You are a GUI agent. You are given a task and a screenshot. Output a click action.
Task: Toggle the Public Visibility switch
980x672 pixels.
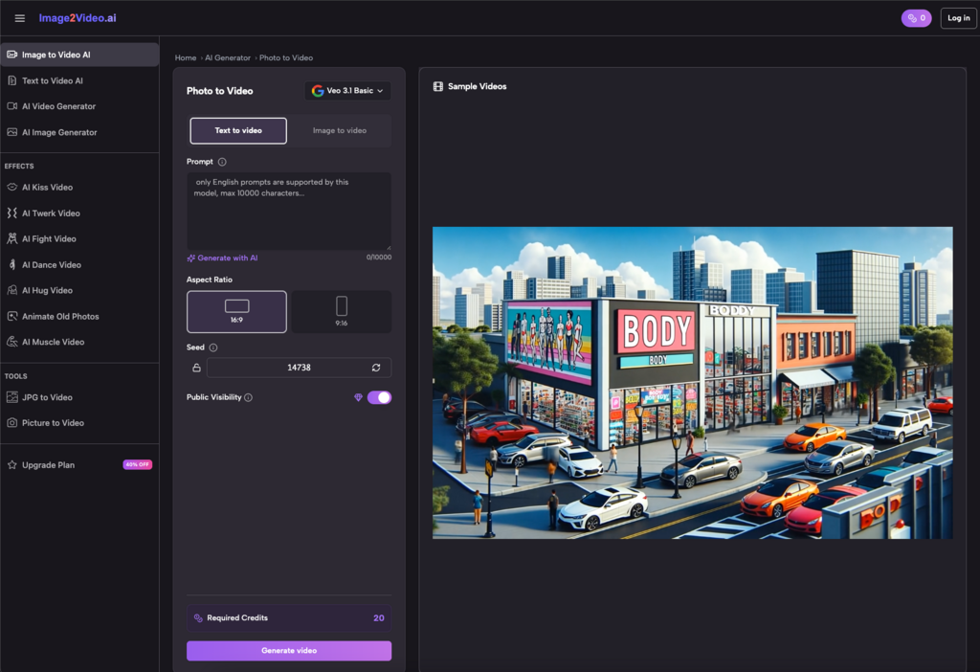379,397
